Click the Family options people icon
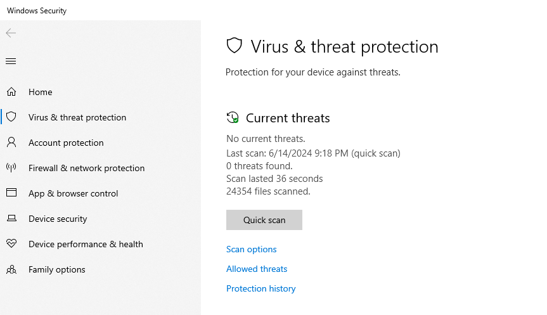Screen dimensions: 547x315 [x=11, y=269]
